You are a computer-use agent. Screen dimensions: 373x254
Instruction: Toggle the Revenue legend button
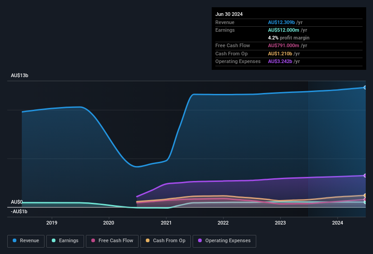click(x=26, y=241)
